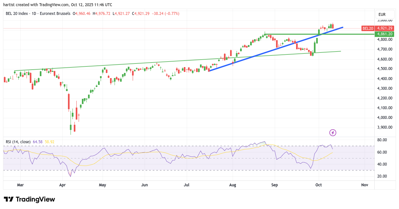Click the RSI (14, close) indicator label
The height and width of the screenshot is (209, 399).
pos(18,142)
